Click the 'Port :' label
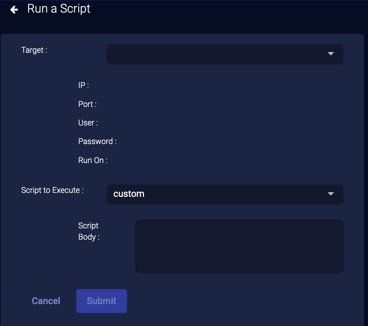Screen dimensions: 368x326 tap(87, 104)
